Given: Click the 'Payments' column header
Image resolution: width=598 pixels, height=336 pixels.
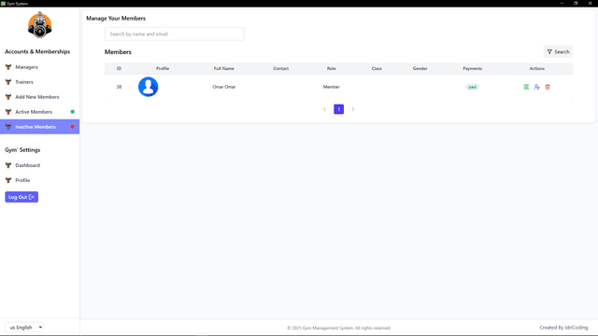Looking at the screenshot, I should click(x=473, y=68).
